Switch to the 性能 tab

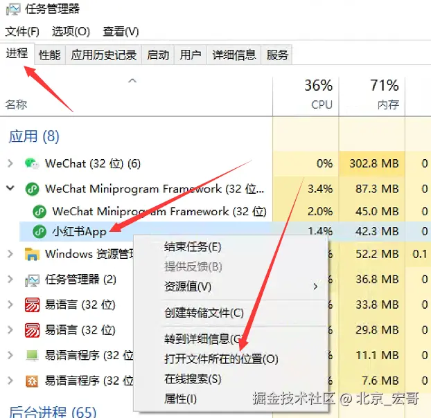tap(49, 55)
